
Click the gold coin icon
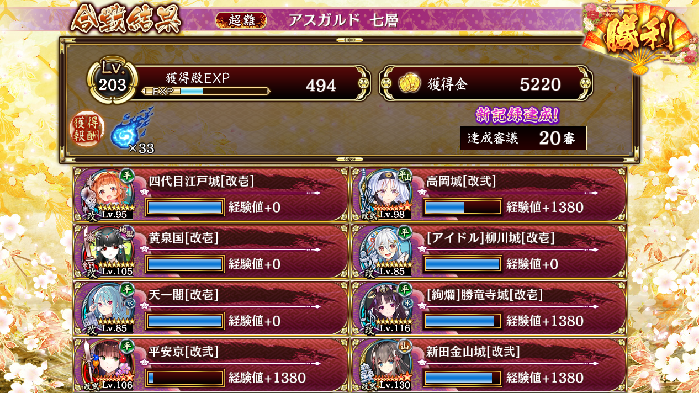click(x=409, y=84)
